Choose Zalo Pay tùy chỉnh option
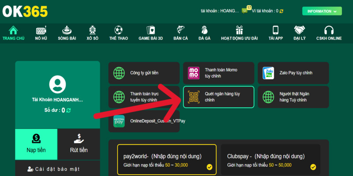This screenshot has width=353, height=176. tap(293, 73)
